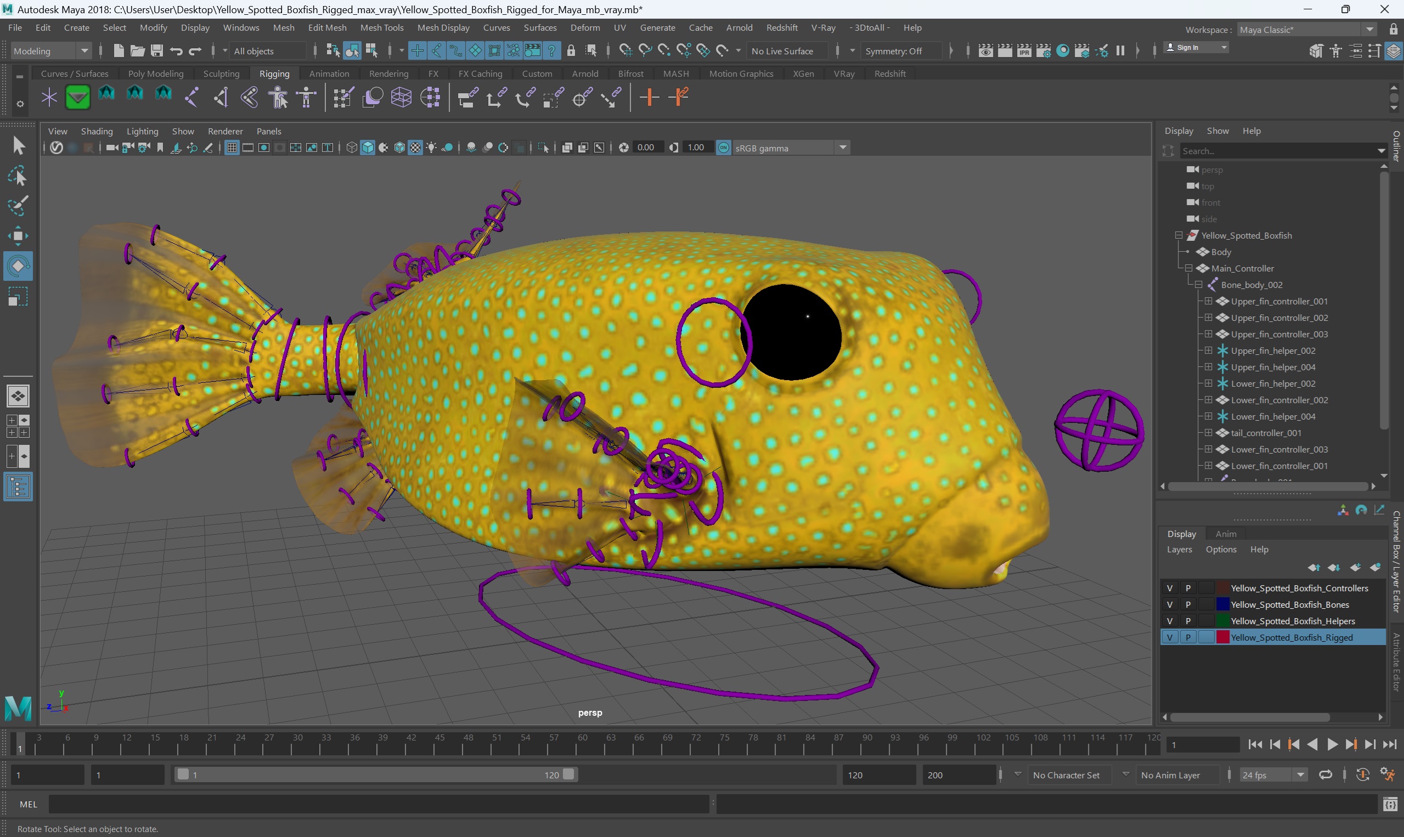1404x837 pixels.
Task: Open the viewport Shading menu
Action: pos(97,131)
